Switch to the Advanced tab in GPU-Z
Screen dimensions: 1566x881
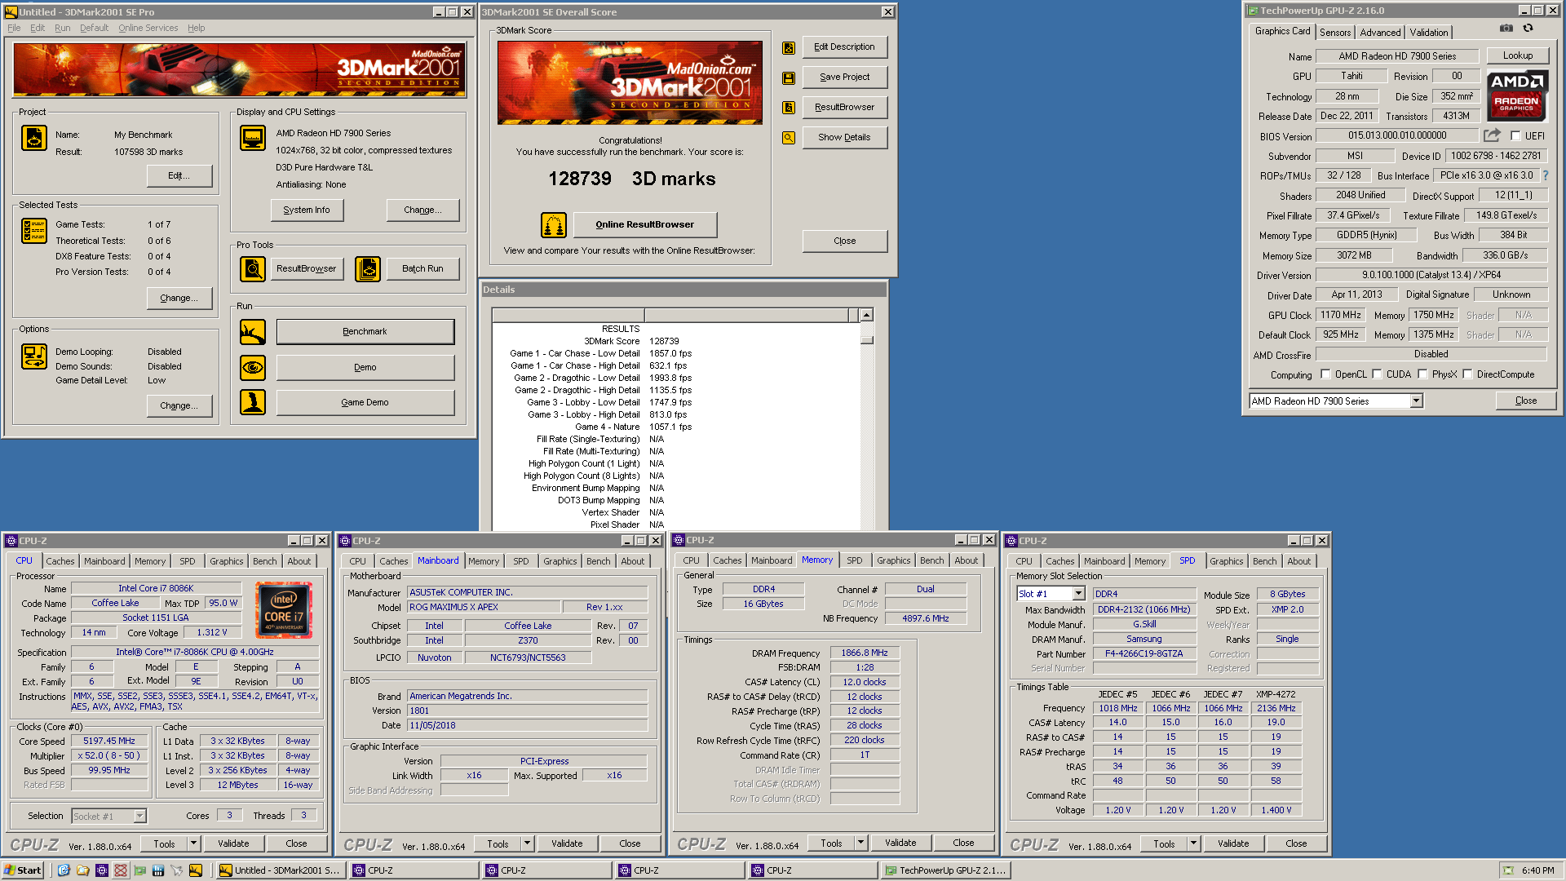[1380, 33]
